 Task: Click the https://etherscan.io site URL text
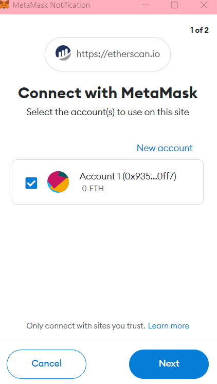point(118,54)
